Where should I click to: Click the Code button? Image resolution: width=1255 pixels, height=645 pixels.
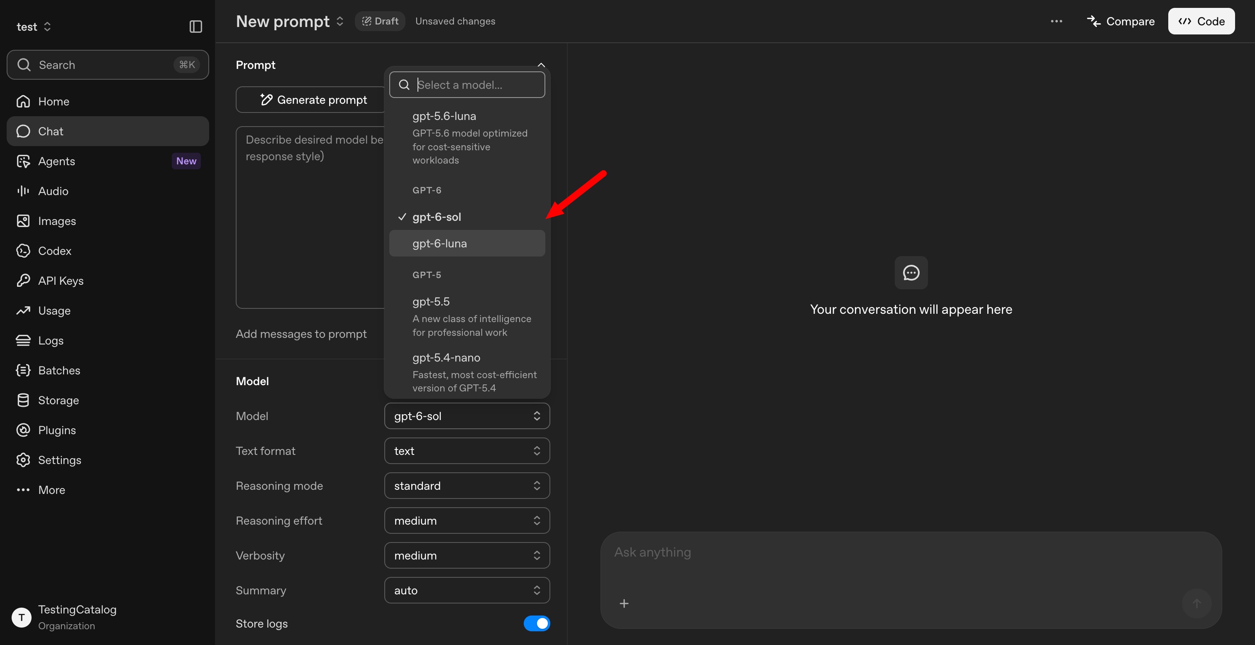click(1201, 21)
